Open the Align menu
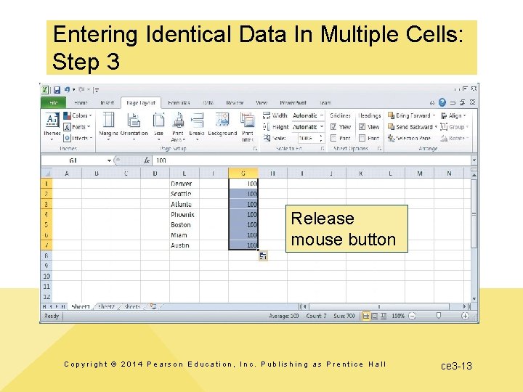 click(x=453, y=115)
